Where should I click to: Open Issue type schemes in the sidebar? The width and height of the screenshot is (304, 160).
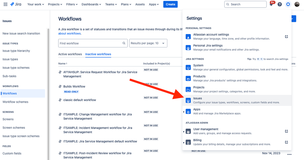(16, 68)
